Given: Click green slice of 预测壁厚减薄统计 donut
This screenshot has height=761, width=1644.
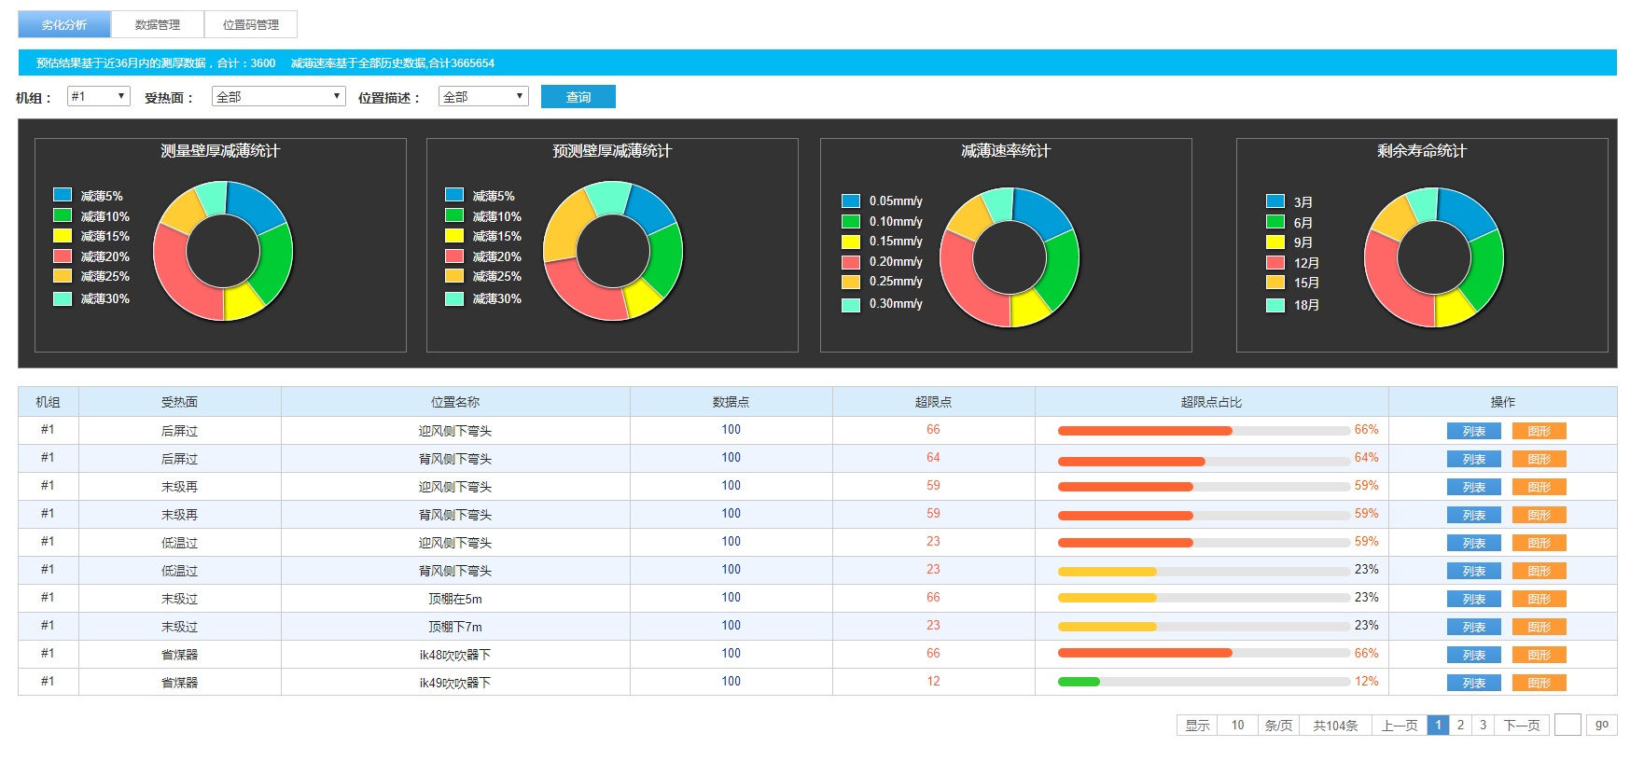Looking at the screenshot, I should [665, 261].
